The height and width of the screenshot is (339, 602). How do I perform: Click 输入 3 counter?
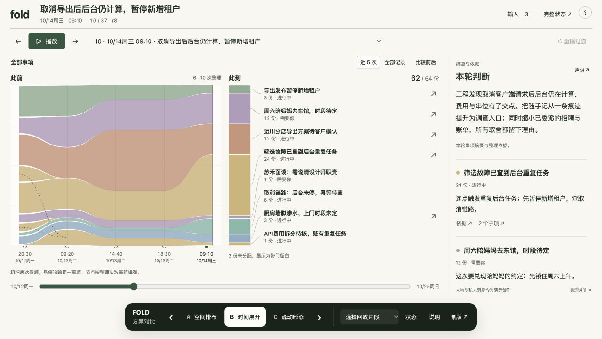(x=518, y=14)
